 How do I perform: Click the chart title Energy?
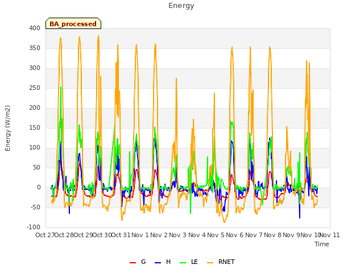point(181,6)
